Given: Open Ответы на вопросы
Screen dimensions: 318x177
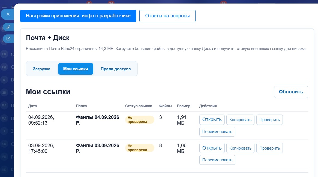Looking at the screenshot, I should 167,16.
